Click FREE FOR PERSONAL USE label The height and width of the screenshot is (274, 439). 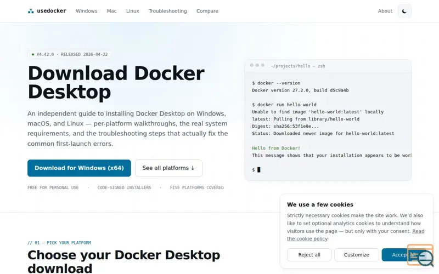point(53,187)
